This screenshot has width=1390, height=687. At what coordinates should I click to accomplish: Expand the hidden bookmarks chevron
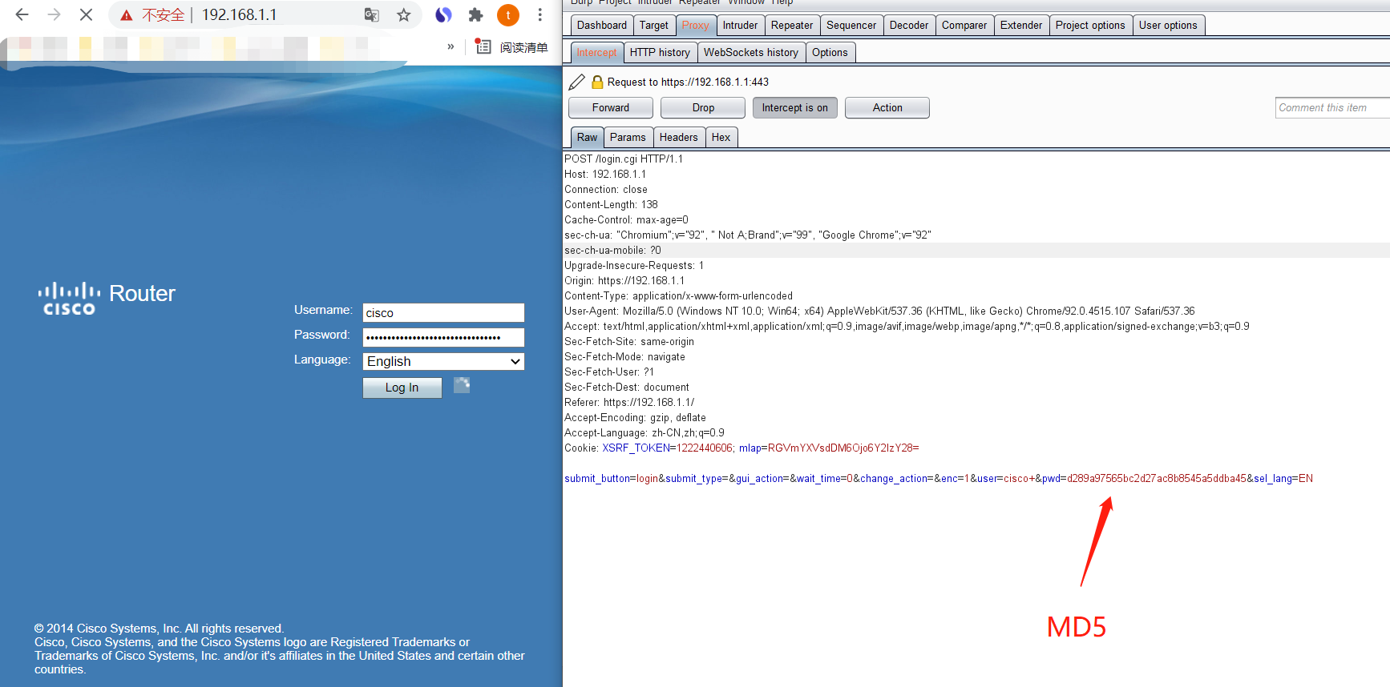pyautogui.click(x=451, y=46)
